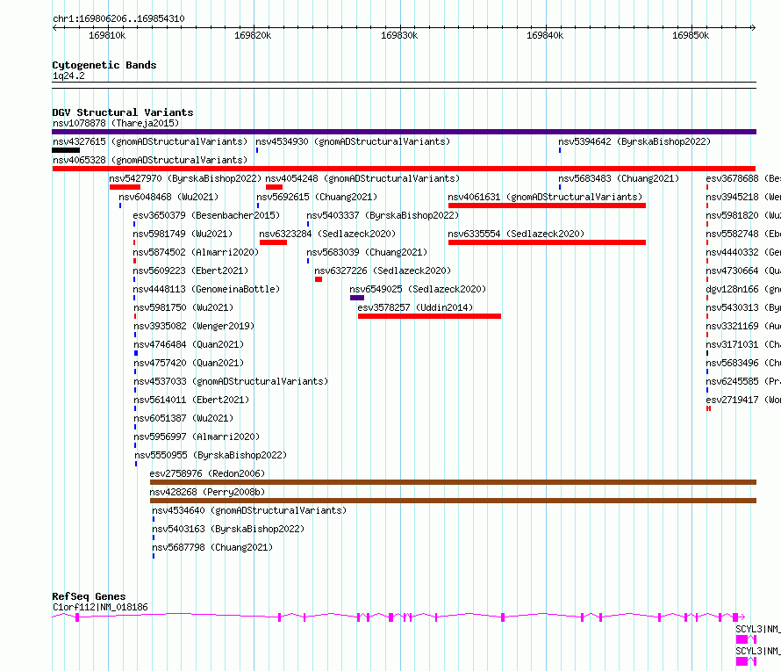Click lower SCYL3 gene exon block
Viewport: 781px width, 671px height.
pyautogui.click(x=742, y=661)
